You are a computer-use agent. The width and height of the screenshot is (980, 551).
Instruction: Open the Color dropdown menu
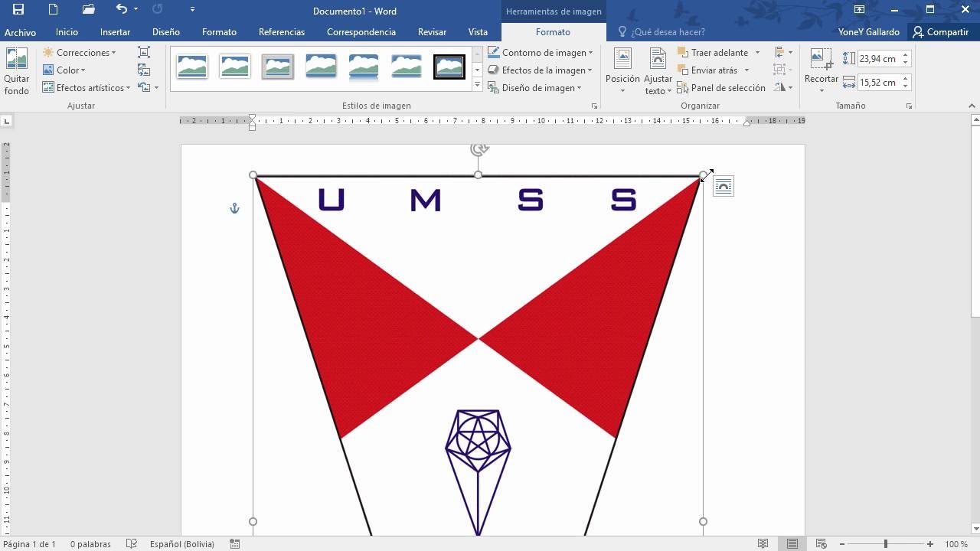click(64, 70)
